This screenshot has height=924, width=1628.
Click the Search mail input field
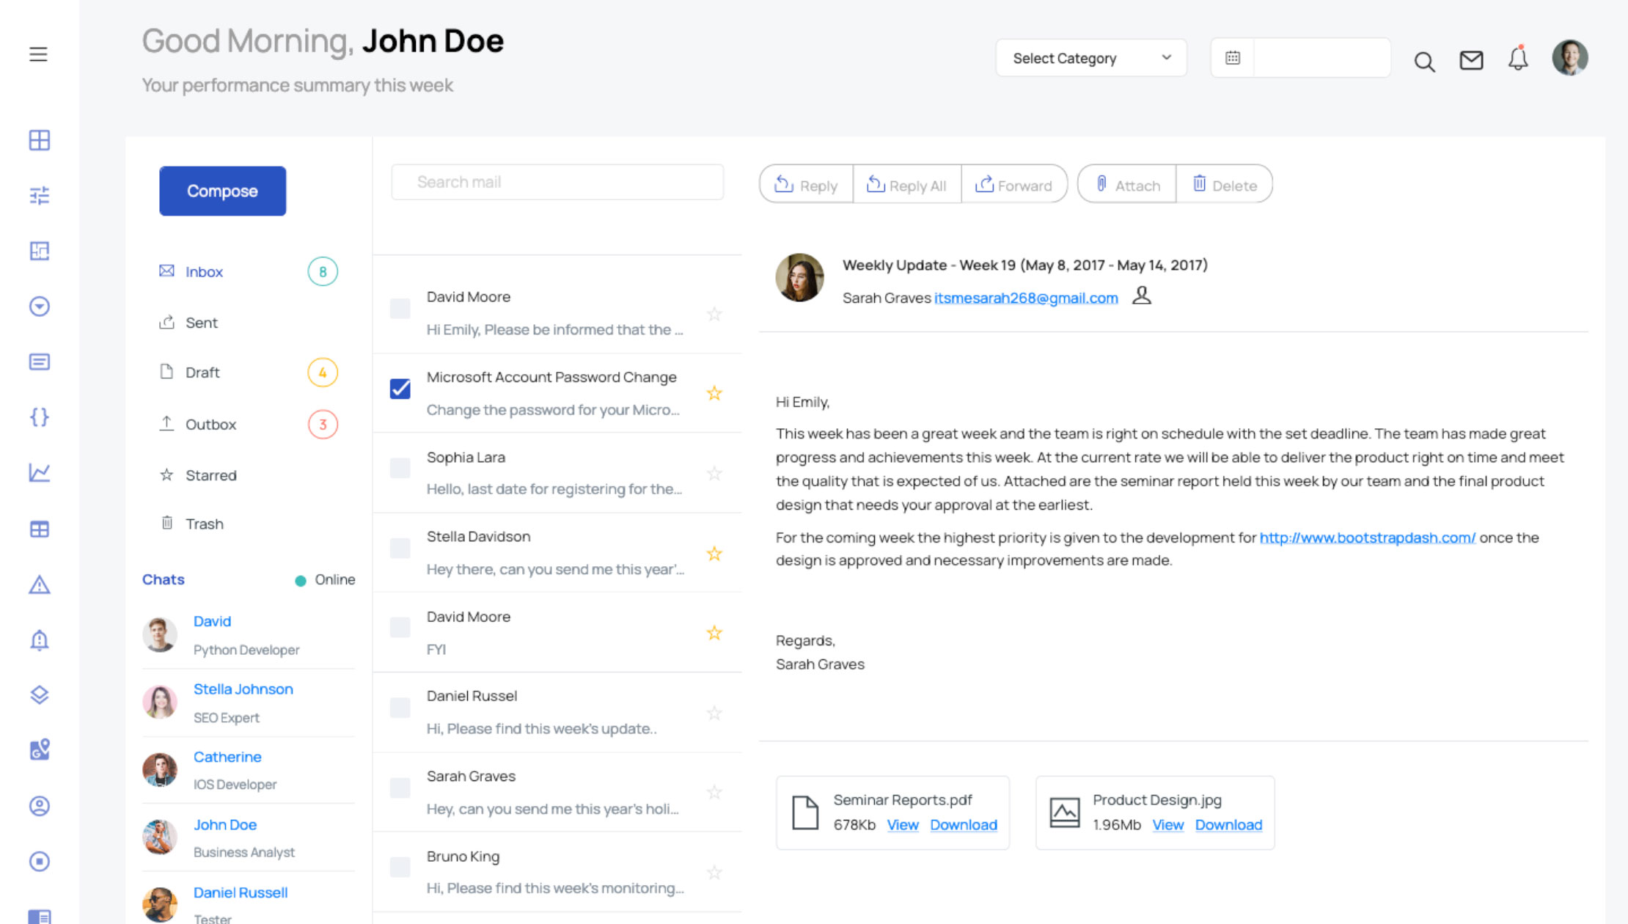coord(557,182)
